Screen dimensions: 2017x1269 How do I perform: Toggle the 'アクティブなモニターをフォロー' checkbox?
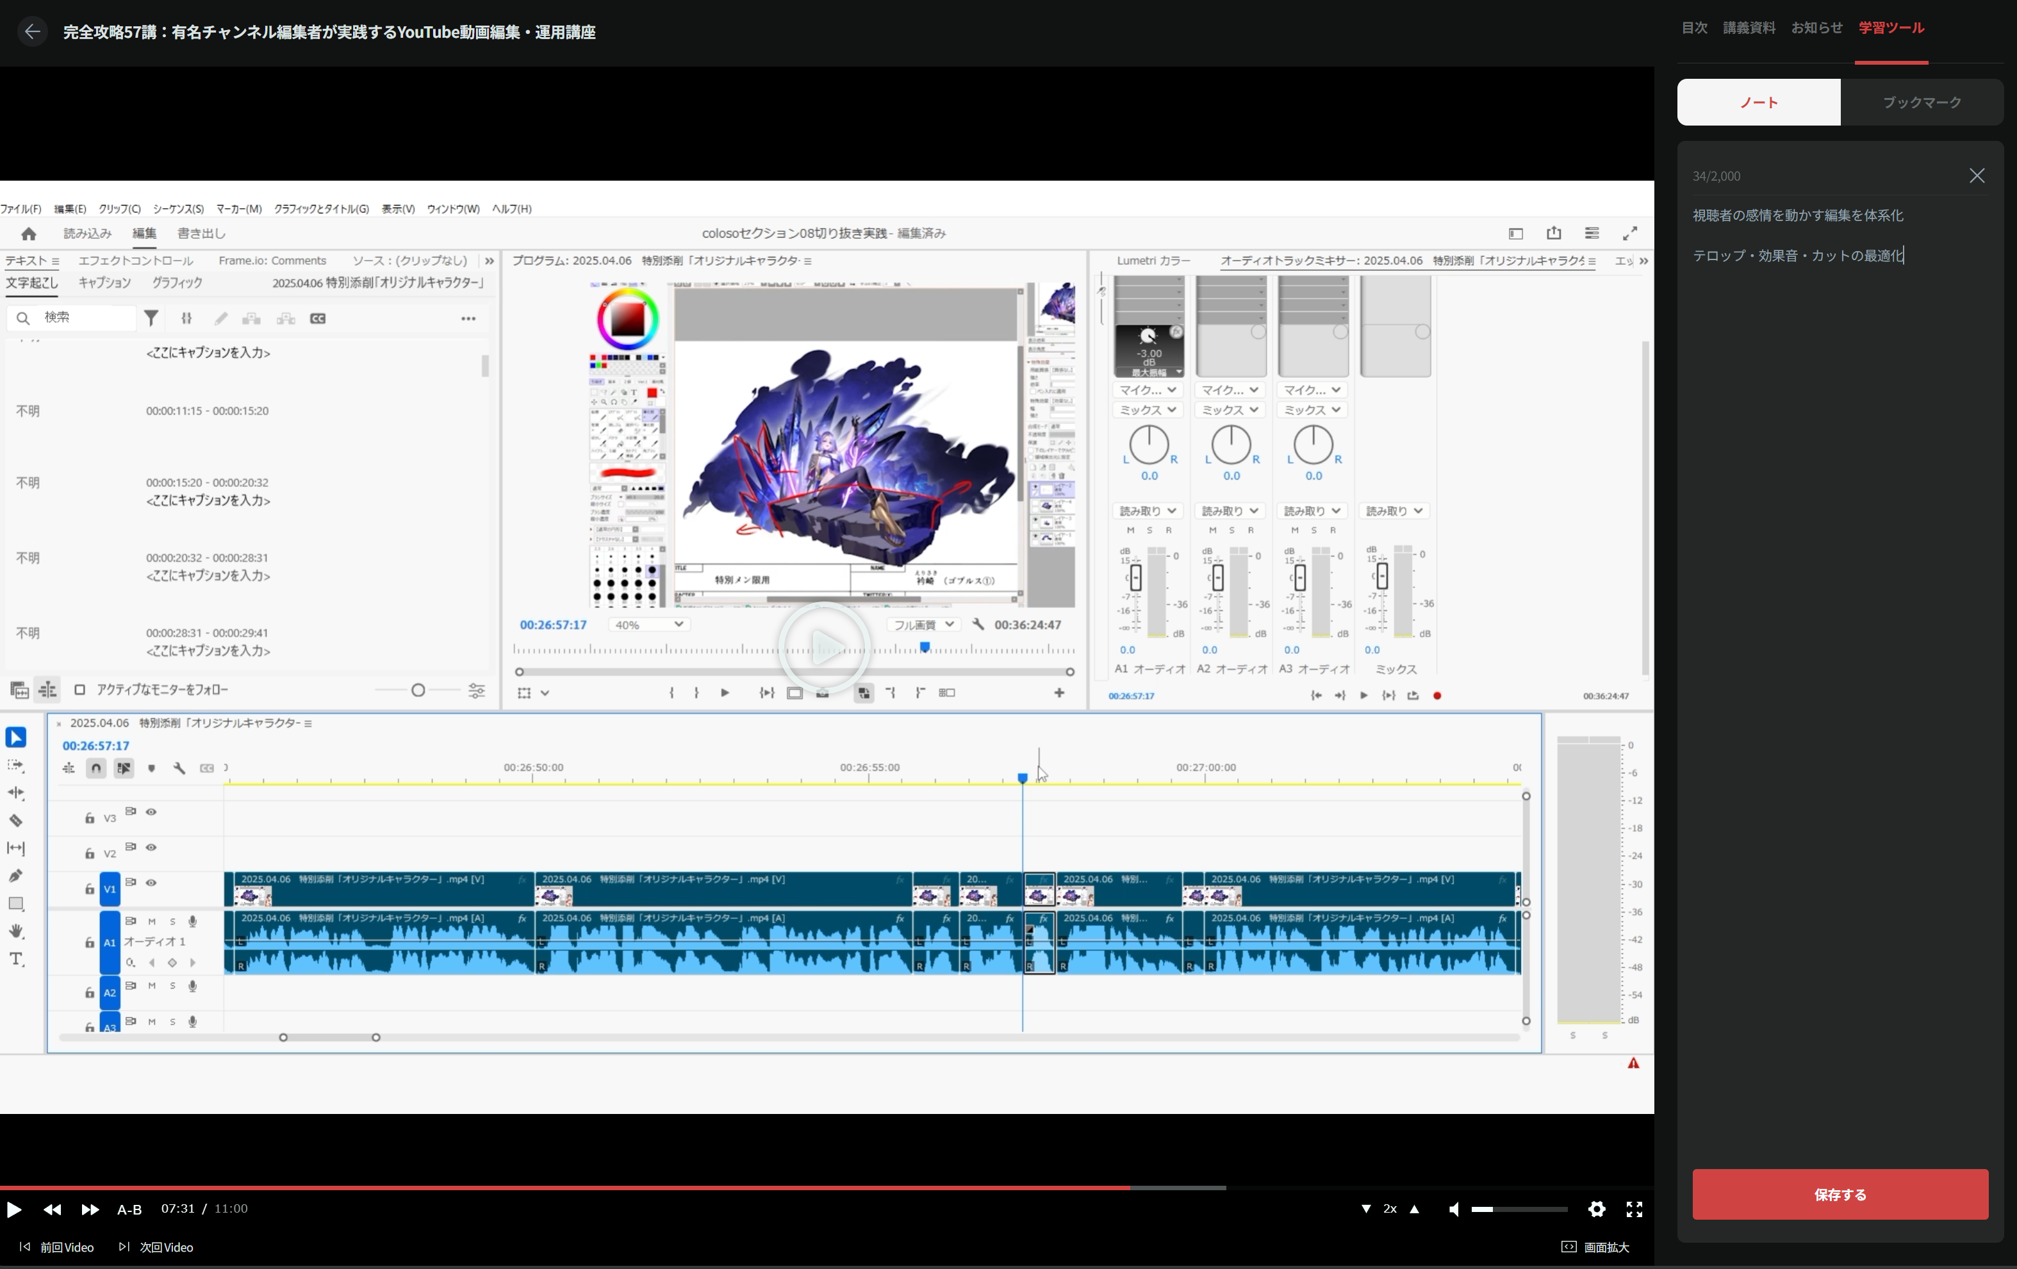point(79,689)
